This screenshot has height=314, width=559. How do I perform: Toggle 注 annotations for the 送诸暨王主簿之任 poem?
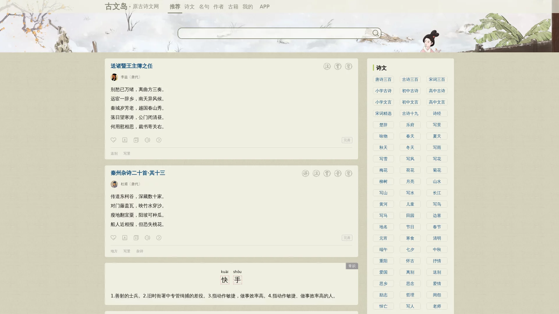[x=327, y=66]
